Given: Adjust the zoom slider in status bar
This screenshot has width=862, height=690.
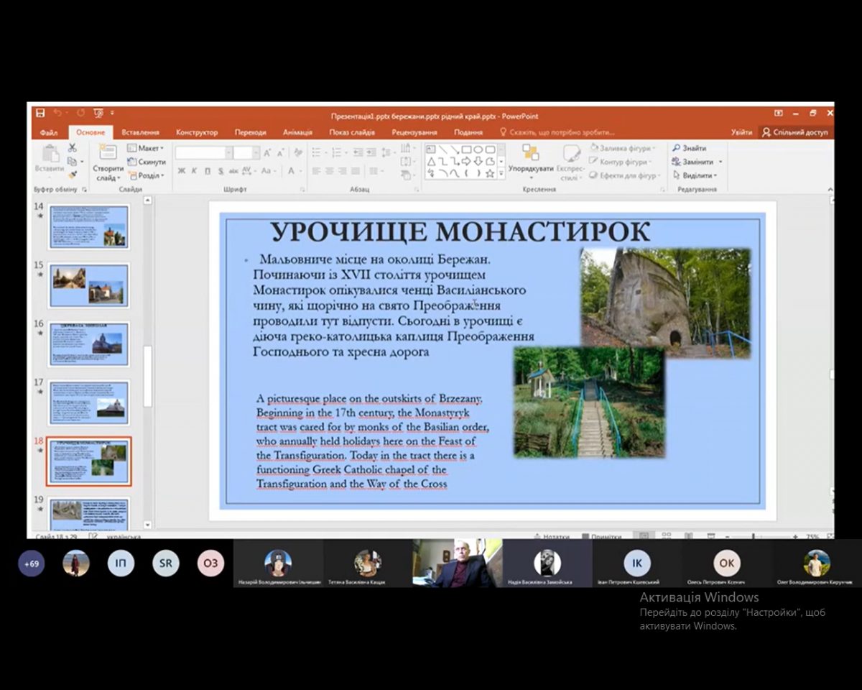Looking at the screenshot, I should pyautogui.click(x=753, y=537).
